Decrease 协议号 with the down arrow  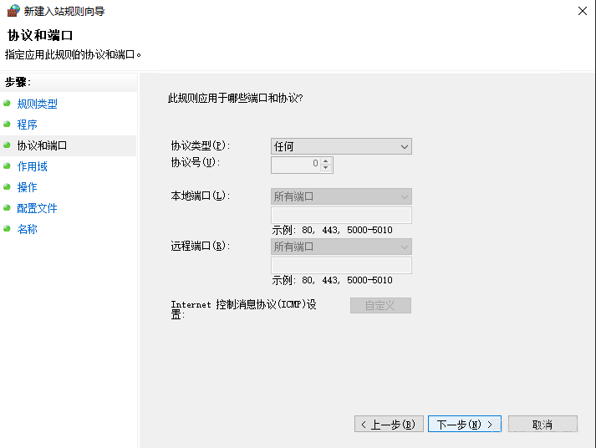tap(326, 168)
